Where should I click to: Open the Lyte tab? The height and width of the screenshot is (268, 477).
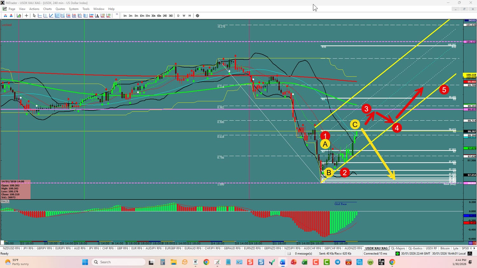coord(456,248)
